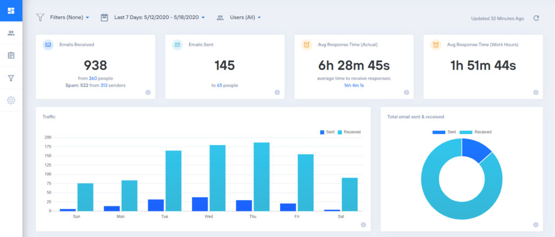This screenshot has width=555, height=237.
Task: Toggle Sent series in donut chart legend
Action: tap(443, 132)
